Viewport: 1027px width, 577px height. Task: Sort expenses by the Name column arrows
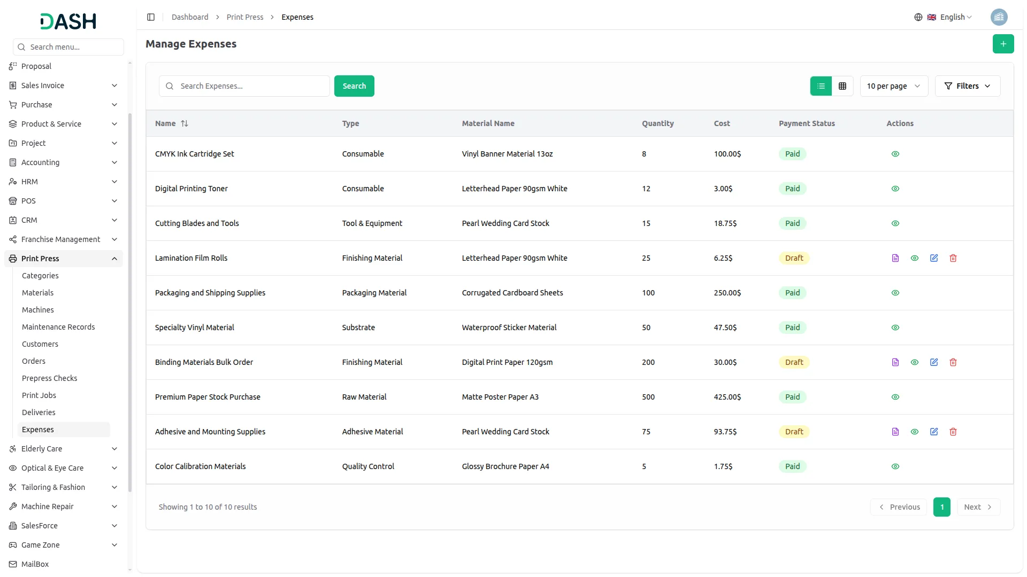tap(185, 123)
